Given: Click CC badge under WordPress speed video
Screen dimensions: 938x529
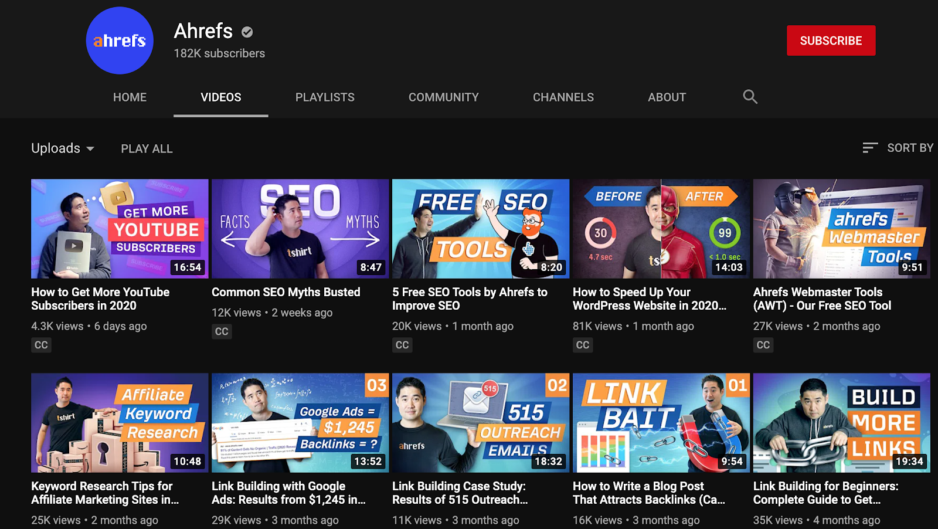Looking at the screenshot, I should [x=583, y=345].
